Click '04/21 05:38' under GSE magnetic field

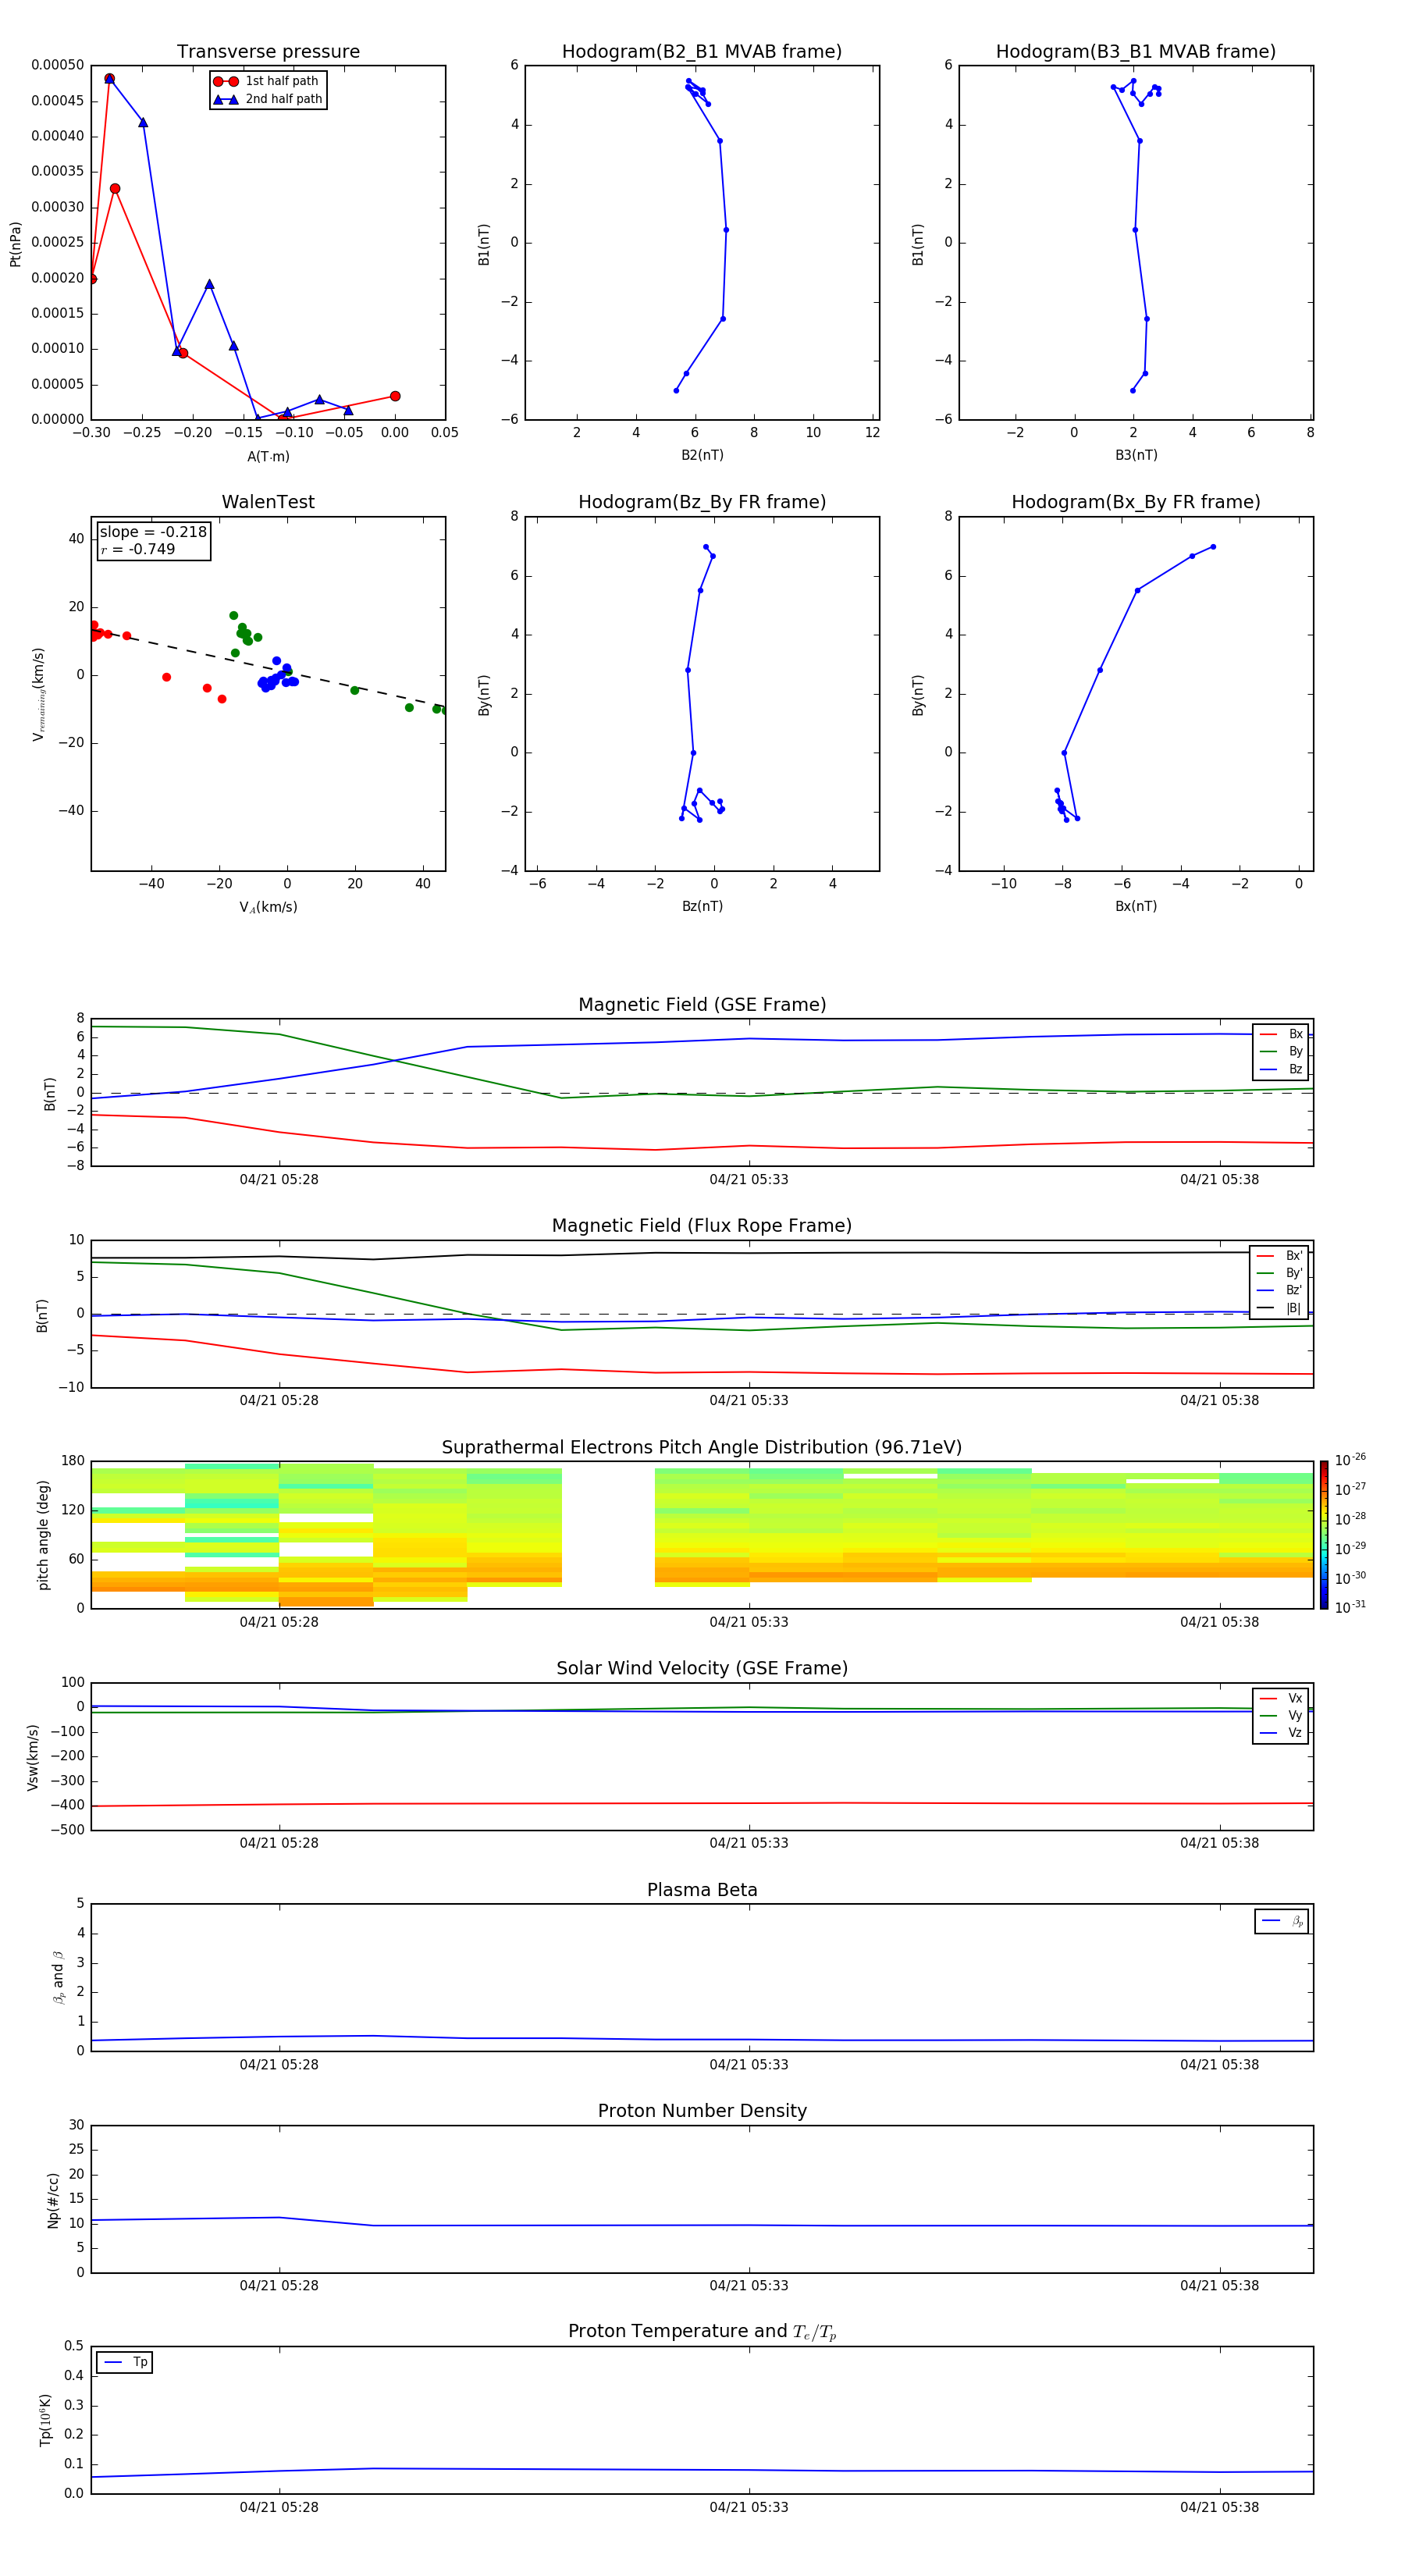pos(1219,1180)
